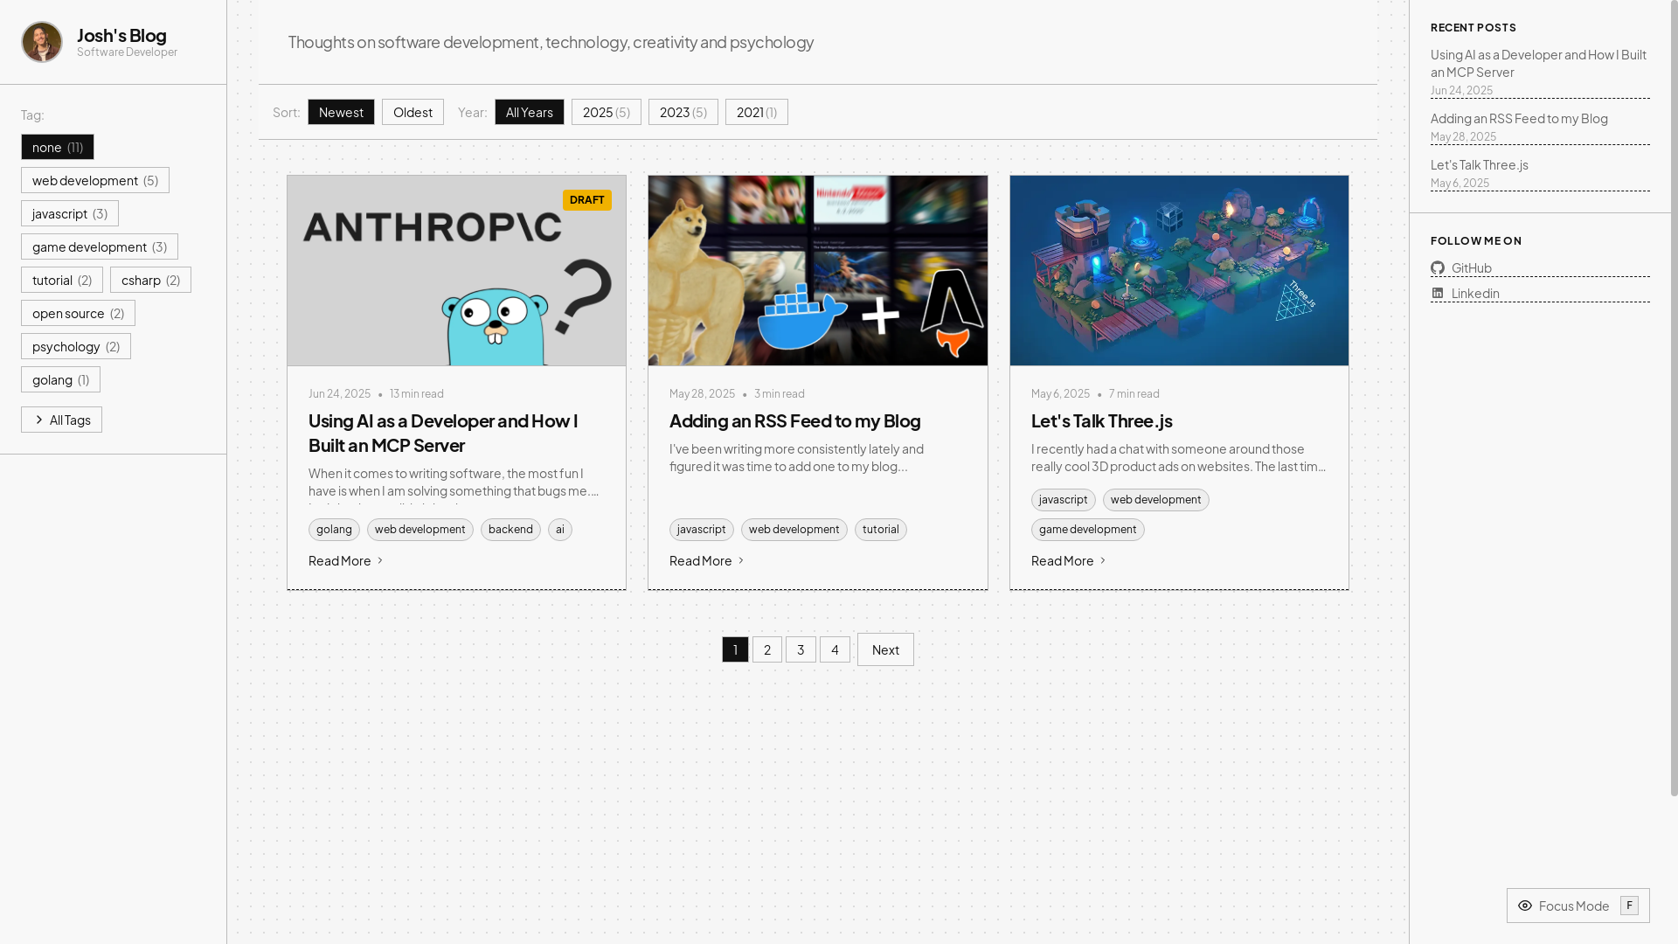The image size is (1678, 944).
Task: Go to page 4
Action: (835, 649)
